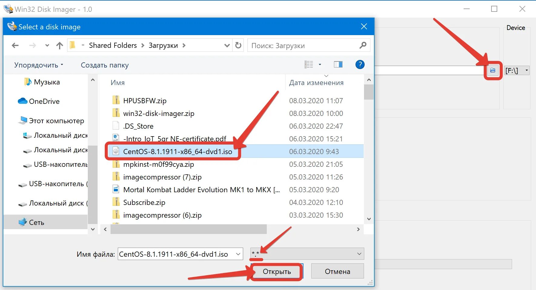Click file list scroll down arrow

(x=369, y=219)
